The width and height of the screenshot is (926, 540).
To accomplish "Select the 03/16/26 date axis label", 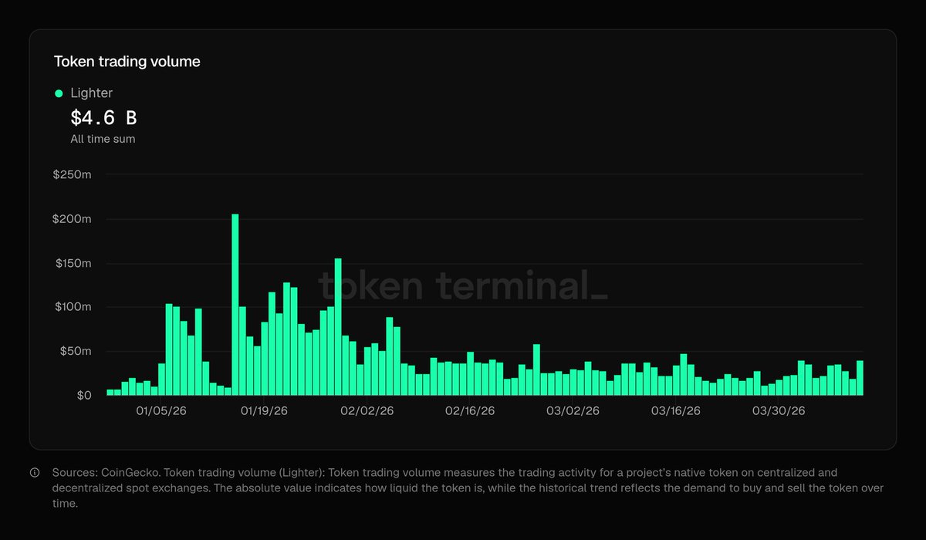I will [x=676, y=411].
